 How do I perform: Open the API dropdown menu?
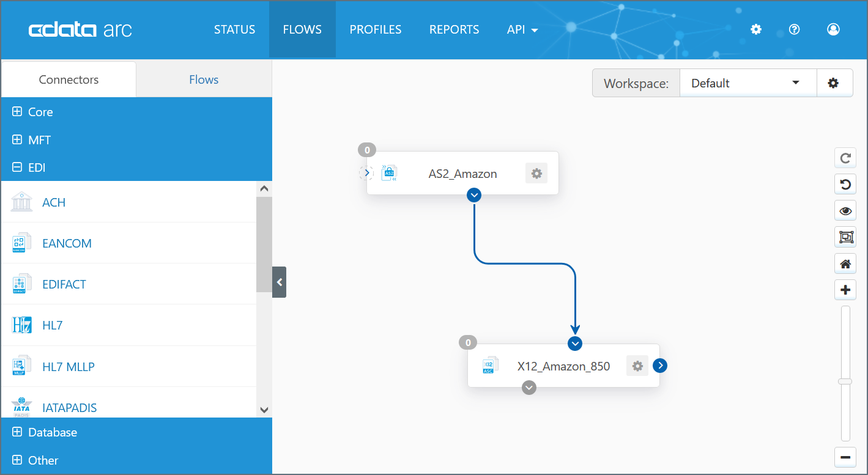(522, 29)
